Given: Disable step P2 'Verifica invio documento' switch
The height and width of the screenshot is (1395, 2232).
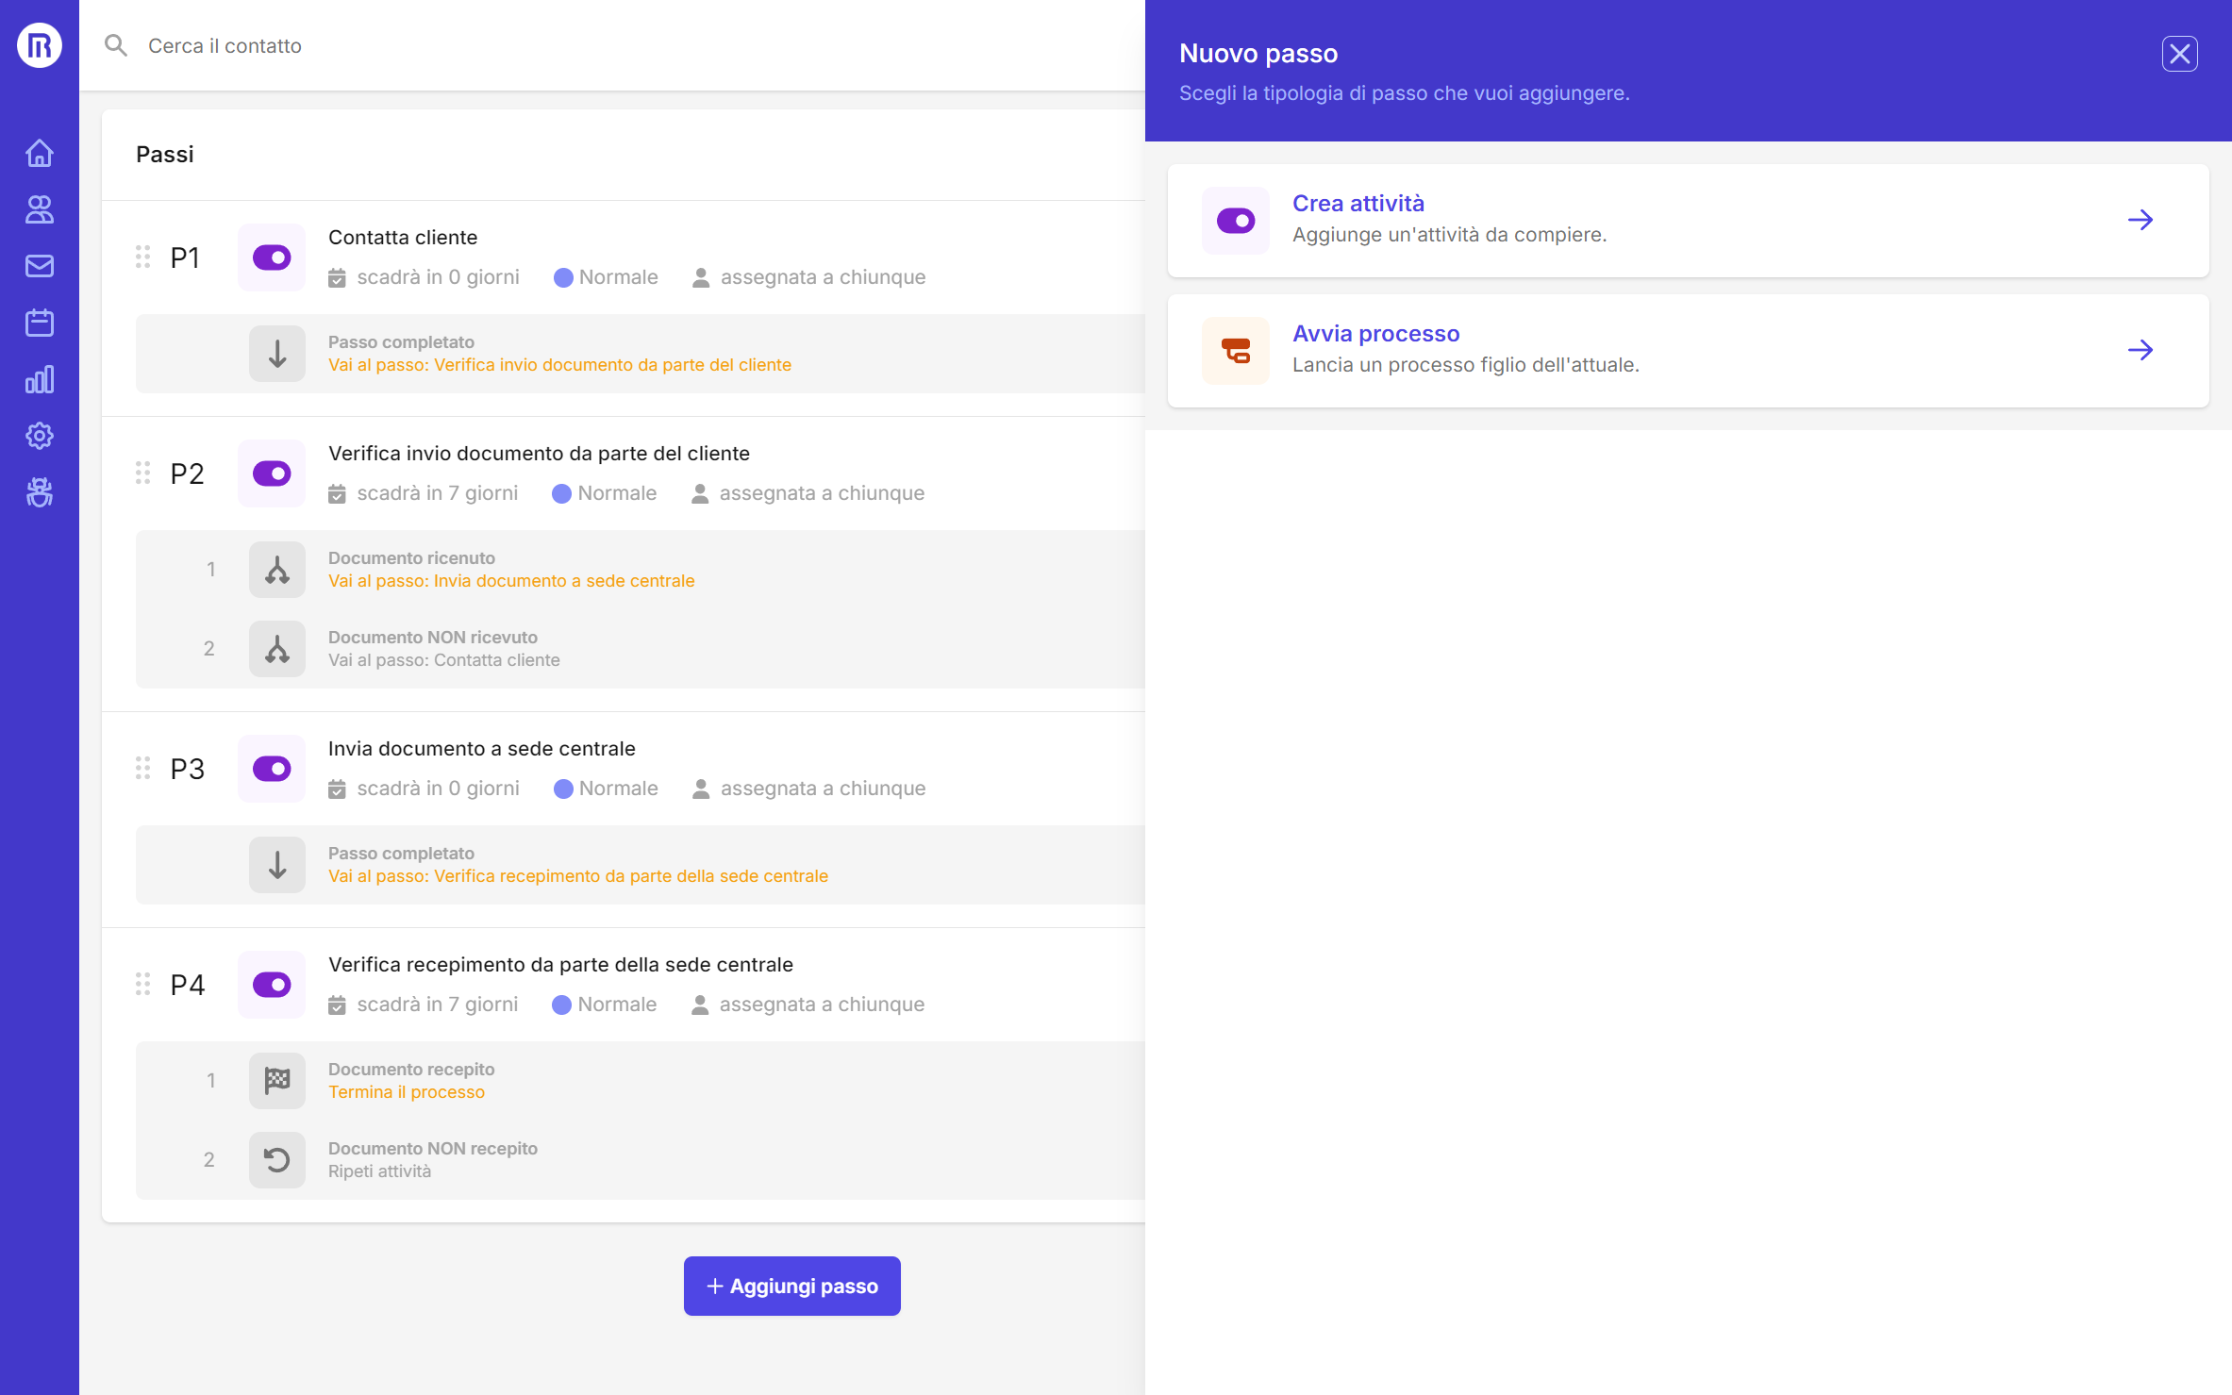Looking at the screenshot, I should [271, 473].
